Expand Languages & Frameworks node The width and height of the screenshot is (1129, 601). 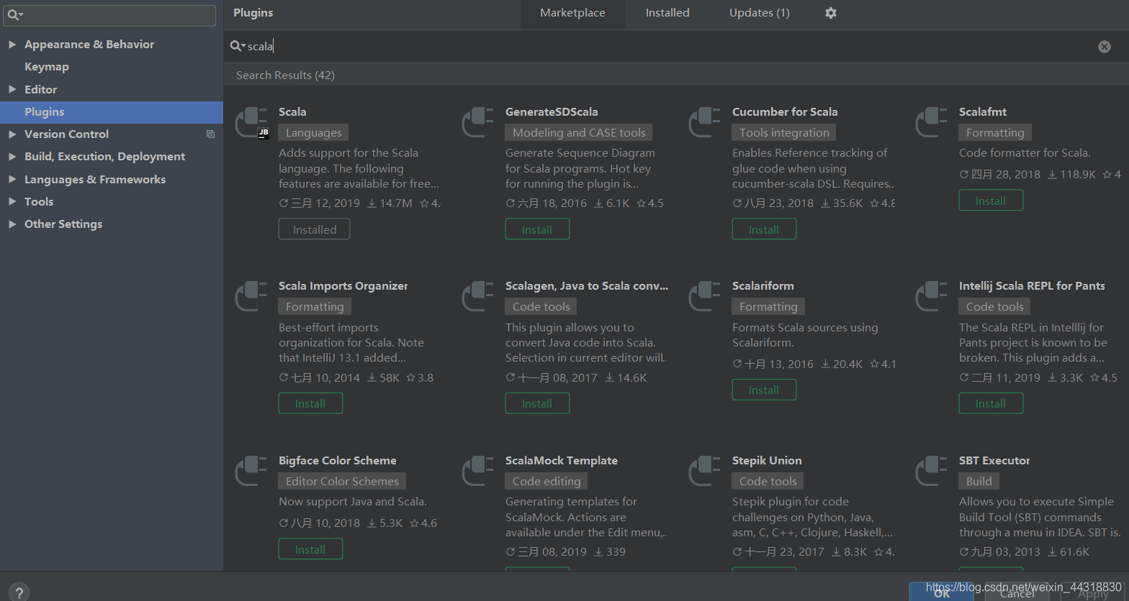click(12, 179)
